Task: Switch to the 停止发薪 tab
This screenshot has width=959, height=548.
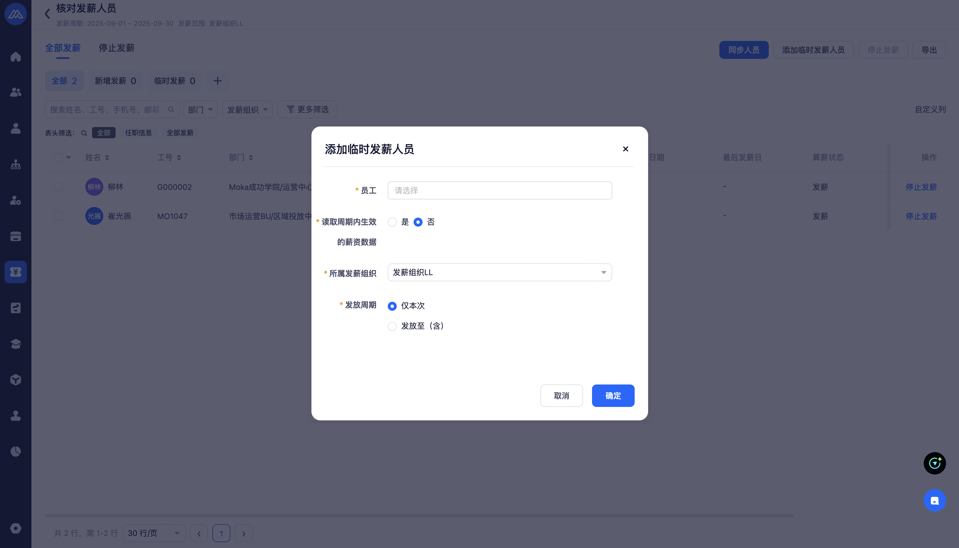Action: coord(116,48)
